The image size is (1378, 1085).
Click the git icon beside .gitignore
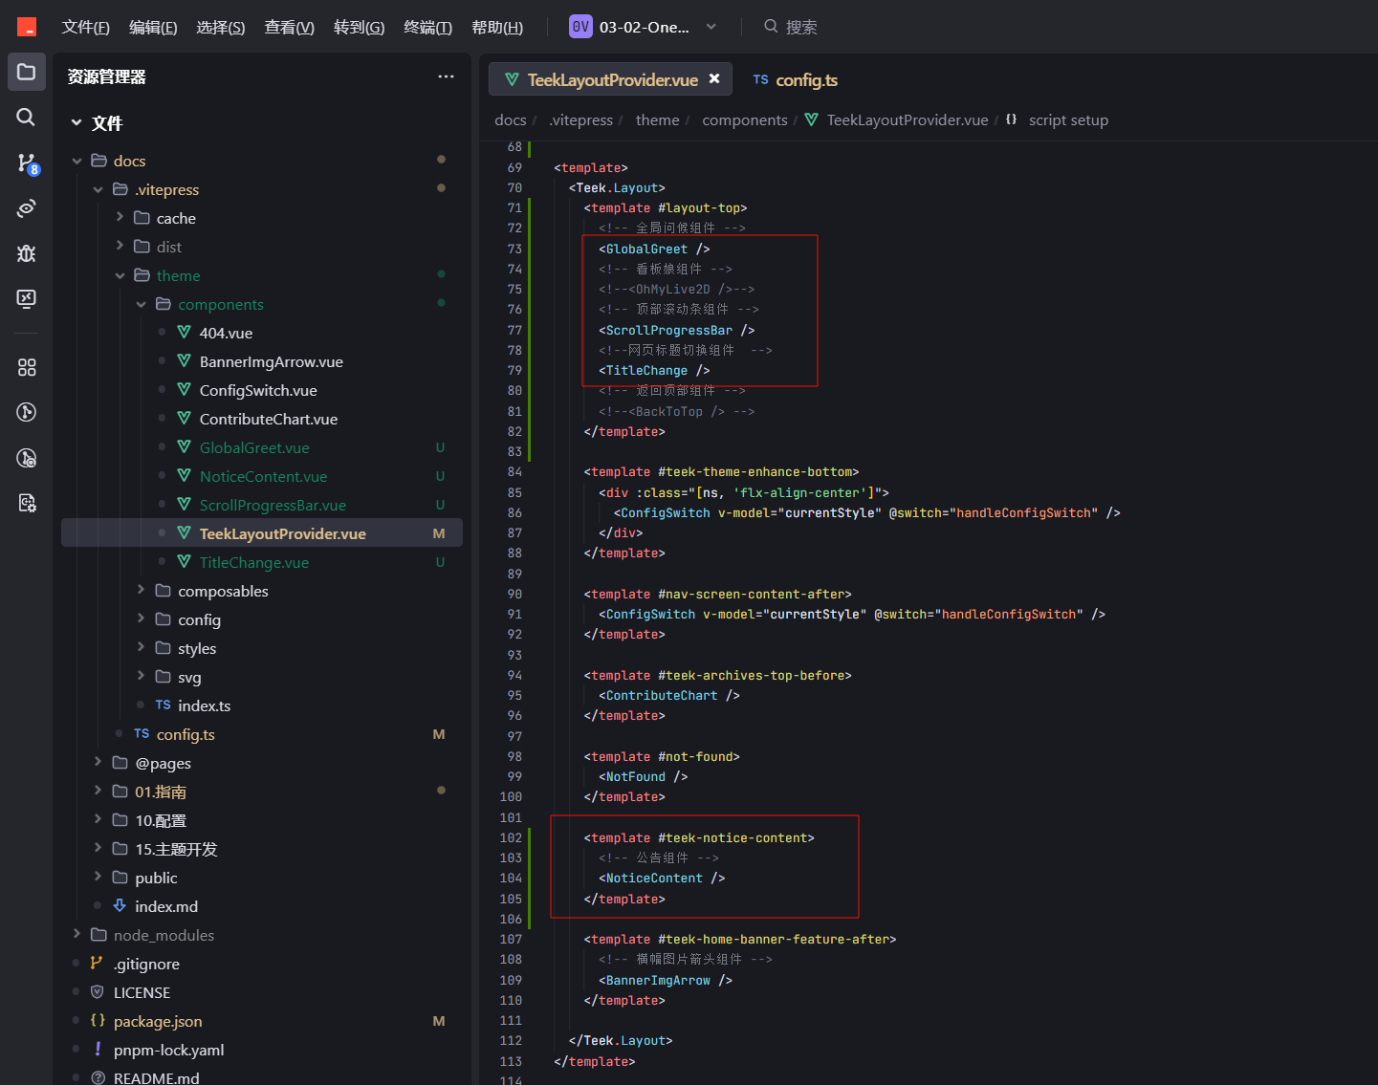coord(97,963)
